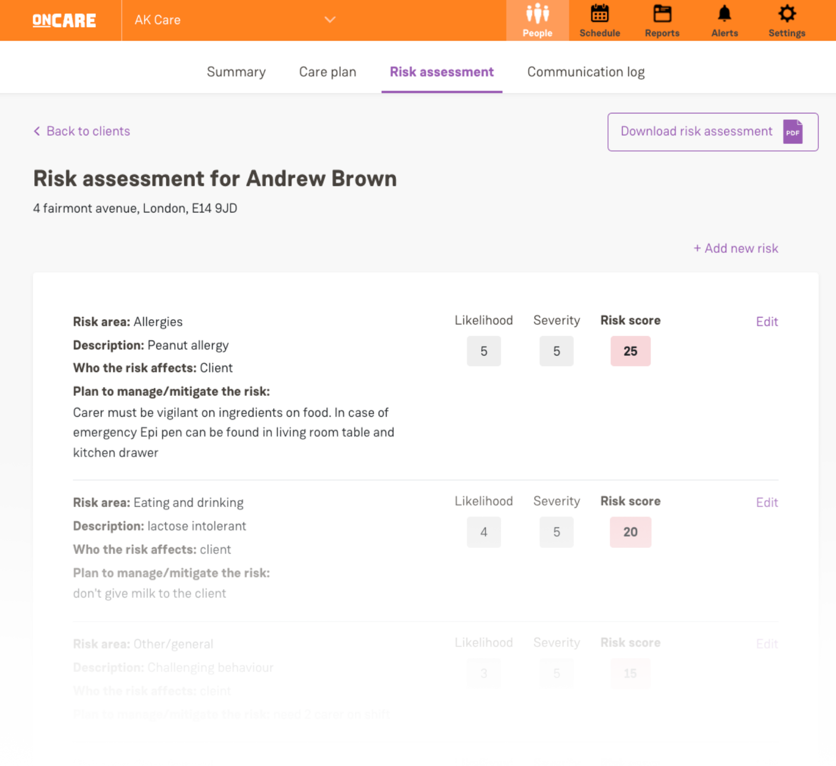Open the Settings gear icon

tap(786, 14)
